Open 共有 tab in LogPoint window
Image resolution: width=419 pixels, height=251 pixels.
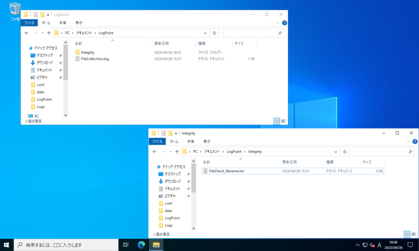63,23
